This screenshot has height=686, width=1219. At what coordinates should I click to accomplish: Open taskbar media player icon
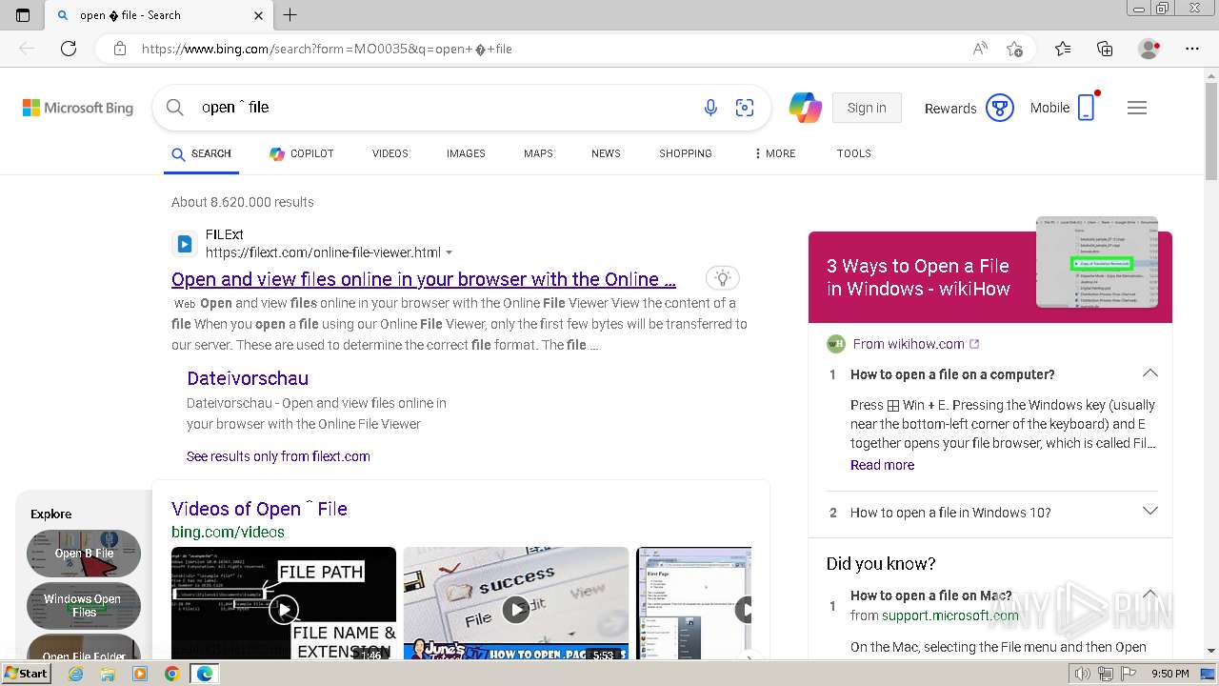tap(140, 674)
